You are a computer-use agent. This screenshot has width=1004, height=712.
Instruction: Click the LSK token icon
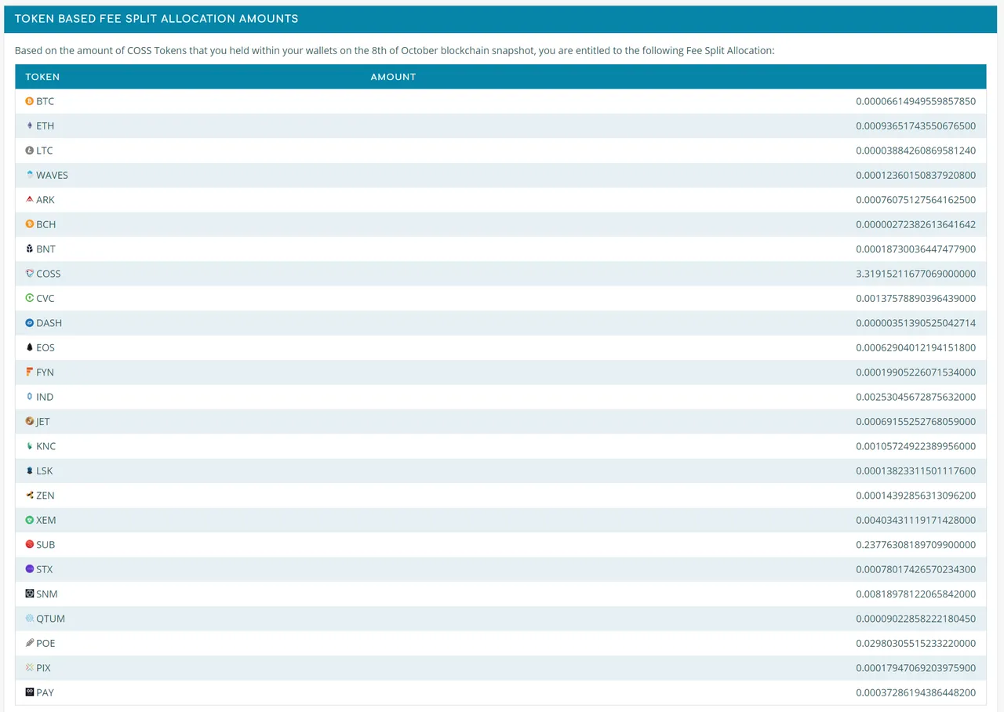pos(30,470)
